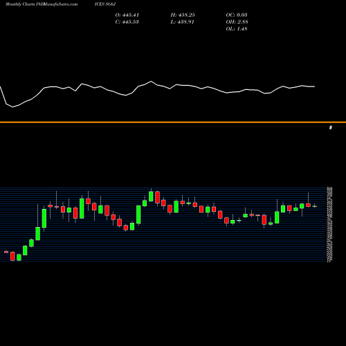The height and width of the screenshot is (346, 346).
Task: Click the H: 458.25 high value
Action: [183, 15]
